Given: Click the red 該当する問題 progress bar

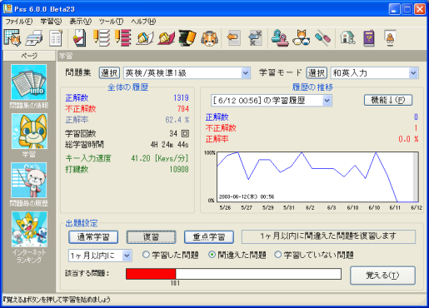Looking at the screenshot, I should coord(151,274).
